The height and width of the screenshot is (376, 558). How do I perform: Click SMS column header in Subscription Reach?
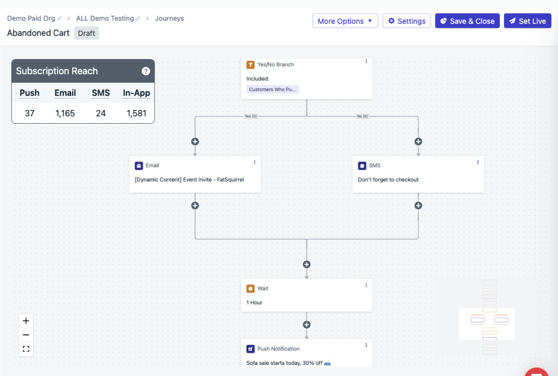coord(100,93)
